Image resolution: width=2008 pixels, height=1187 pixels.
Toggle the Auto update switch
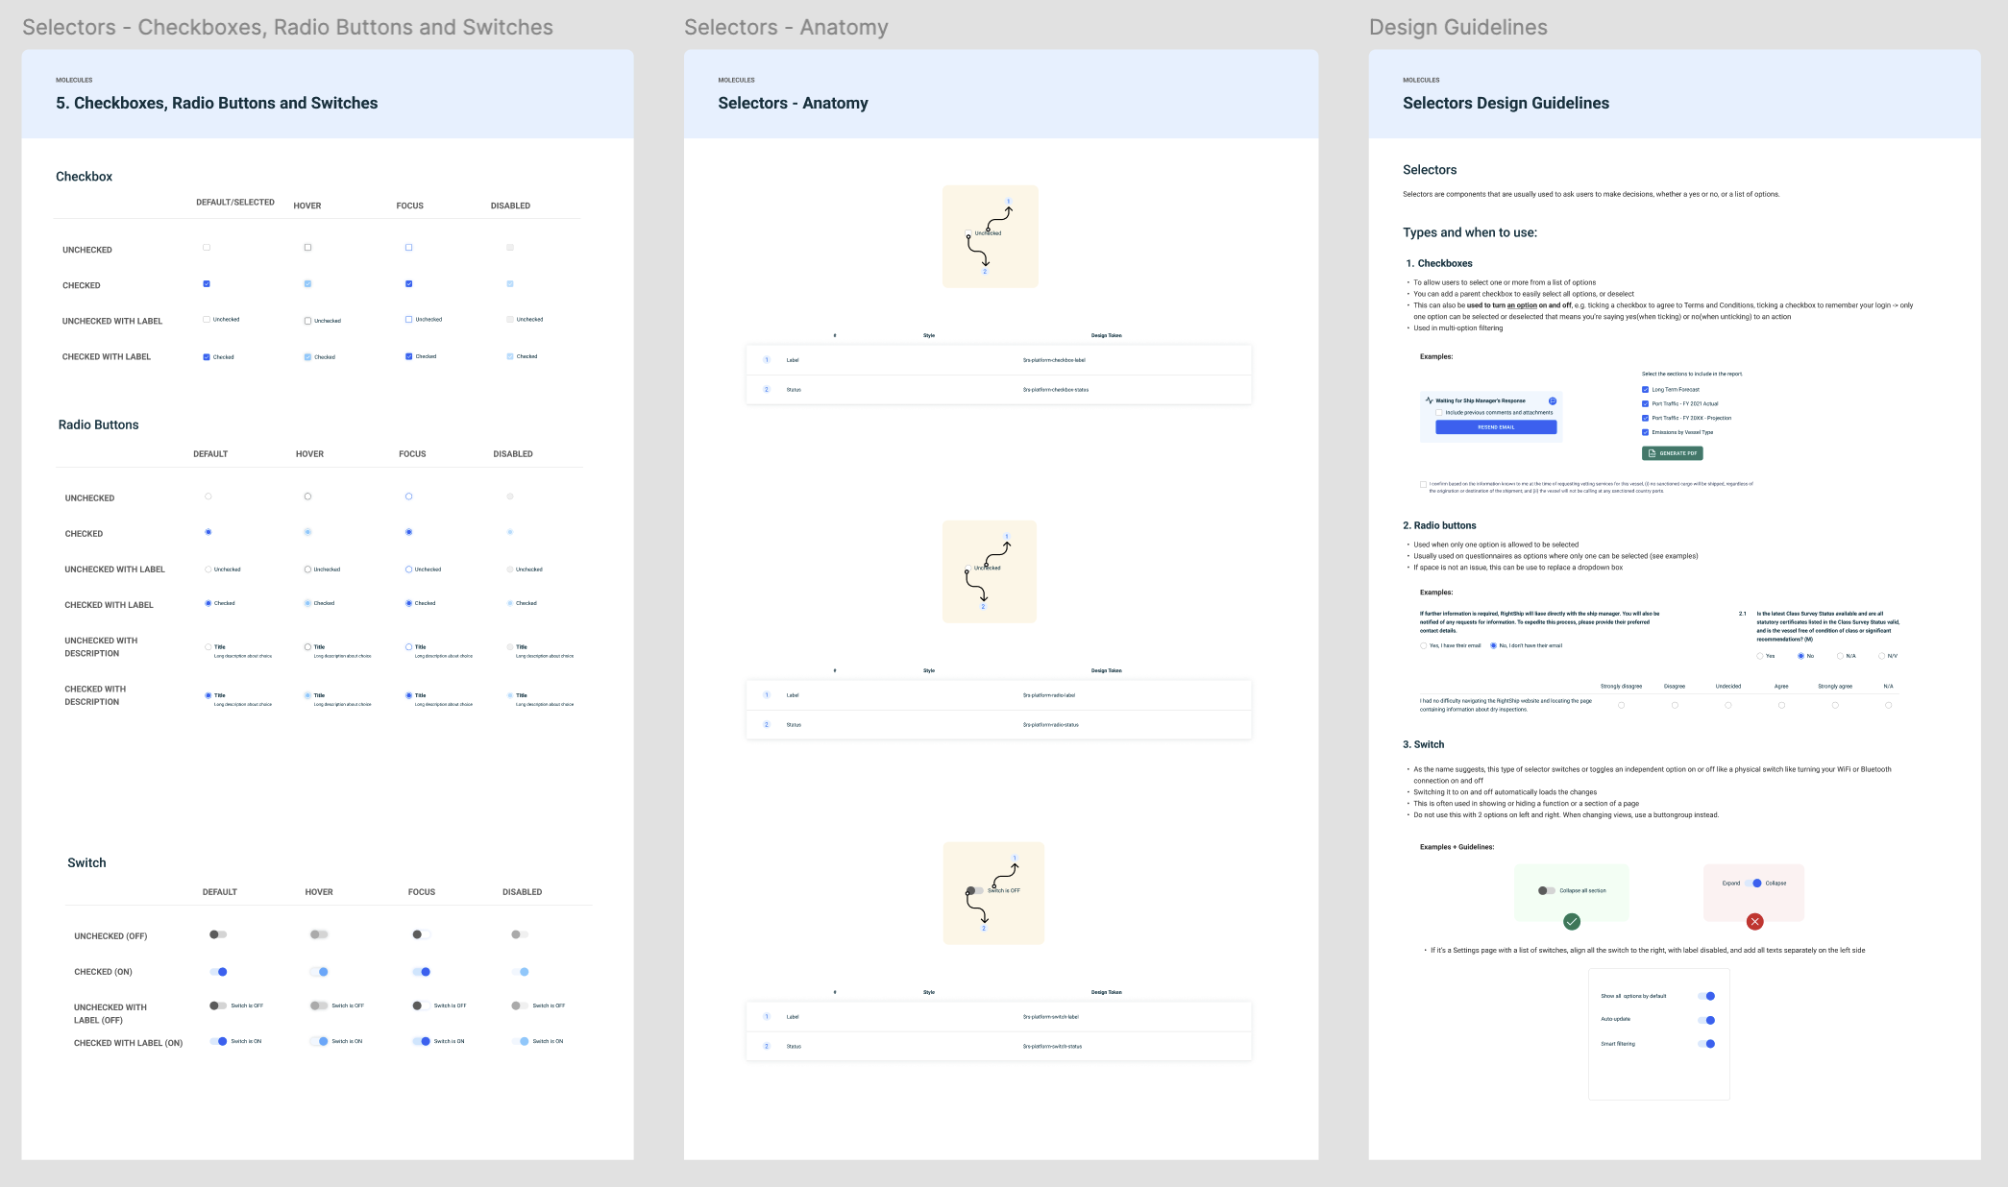pos(1706,1020)
